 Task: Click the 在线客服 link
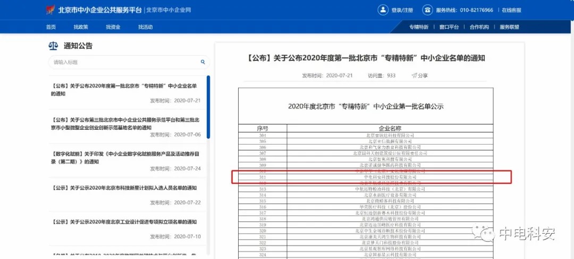point(511,10)
